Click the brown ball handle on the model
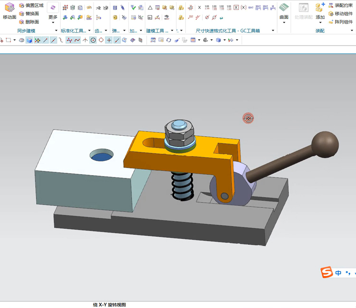356x308 pixels. tap(325, 144)
